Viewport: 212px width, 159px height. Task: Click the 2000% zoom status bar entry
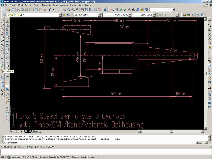click(75, 157)
